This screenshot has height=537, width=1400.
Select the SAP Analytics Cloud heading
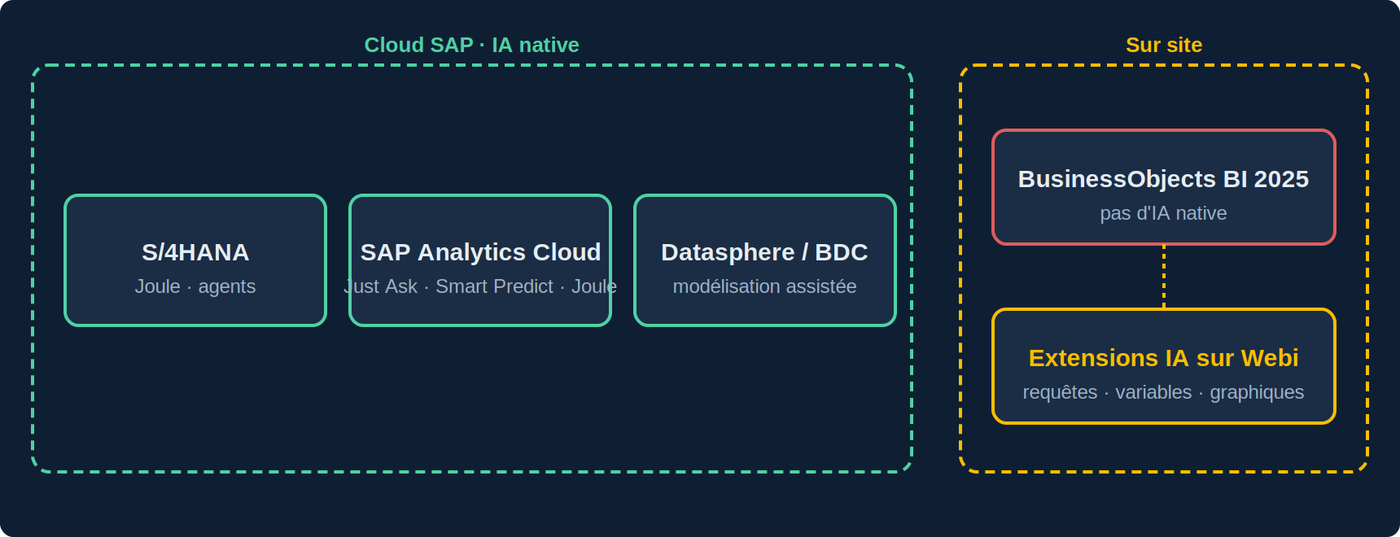click(x=480, y=252)
